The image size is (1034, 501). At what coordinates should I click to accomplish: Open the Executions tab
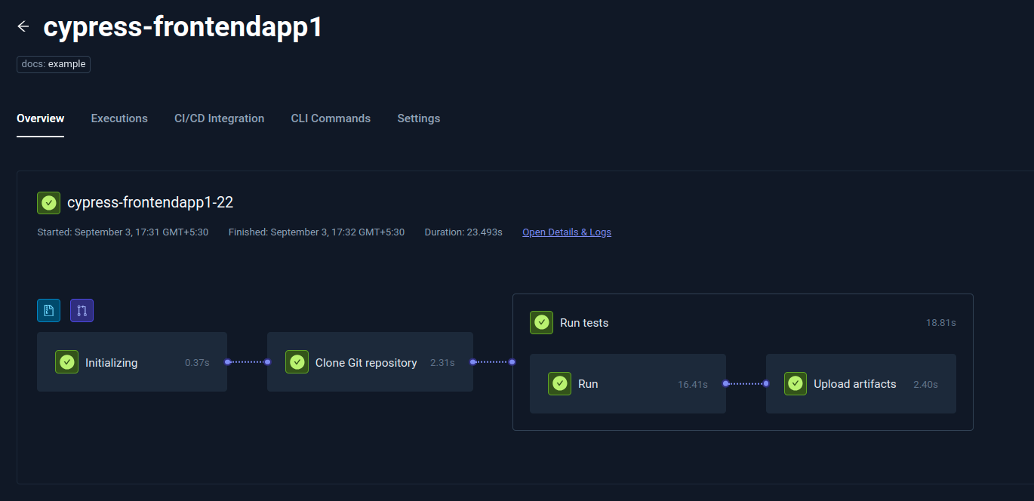point(119,118)
